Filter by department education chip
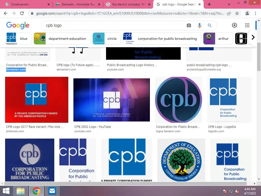Image resolution: width=261 pixels, height=196 pixels. coord(62,39)
